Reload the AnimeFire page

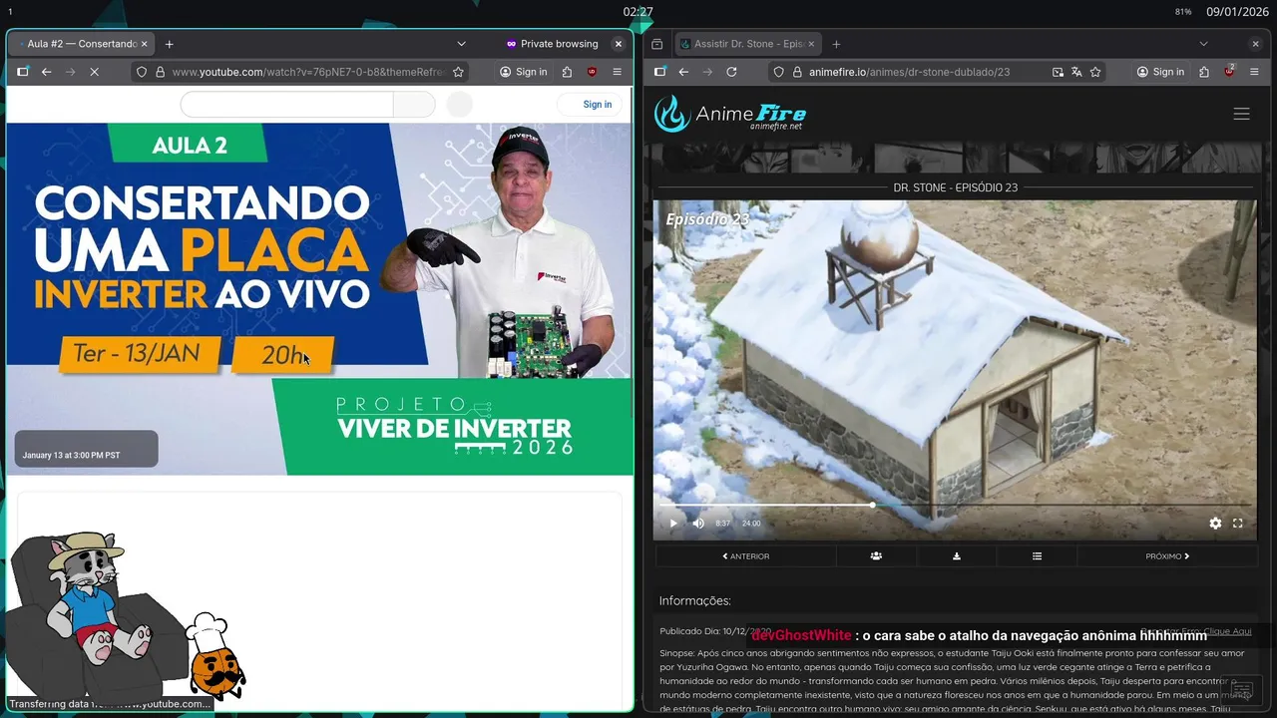point(731,72)
